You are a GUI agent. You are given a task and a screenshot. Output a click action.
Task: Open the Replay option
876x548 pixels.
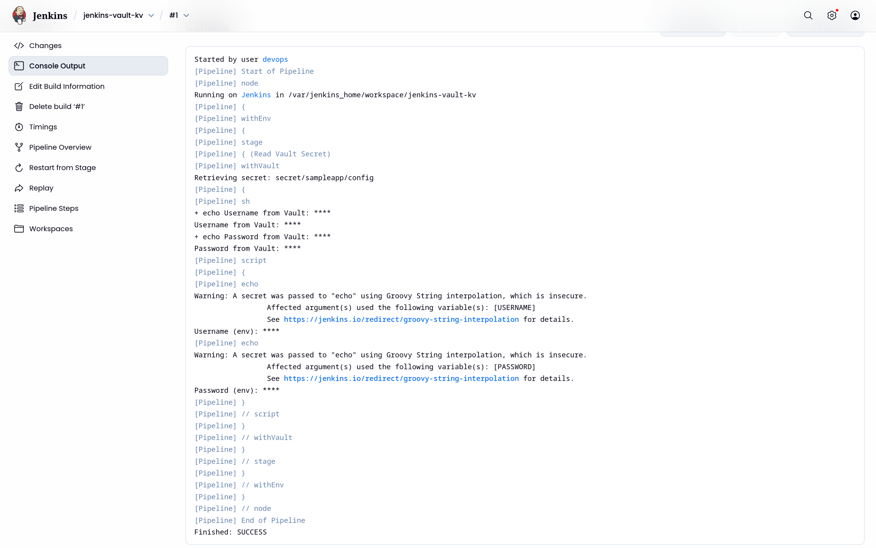41,188
